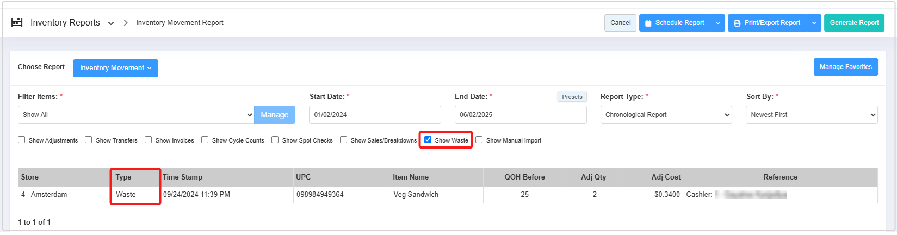
Task: Open the Inventory Movement report chooser
Action: click(115, 68)
